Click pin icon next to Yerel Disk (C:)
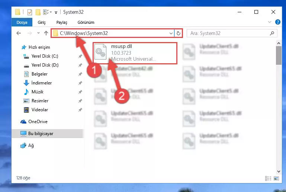 click(x=80, y=56)
